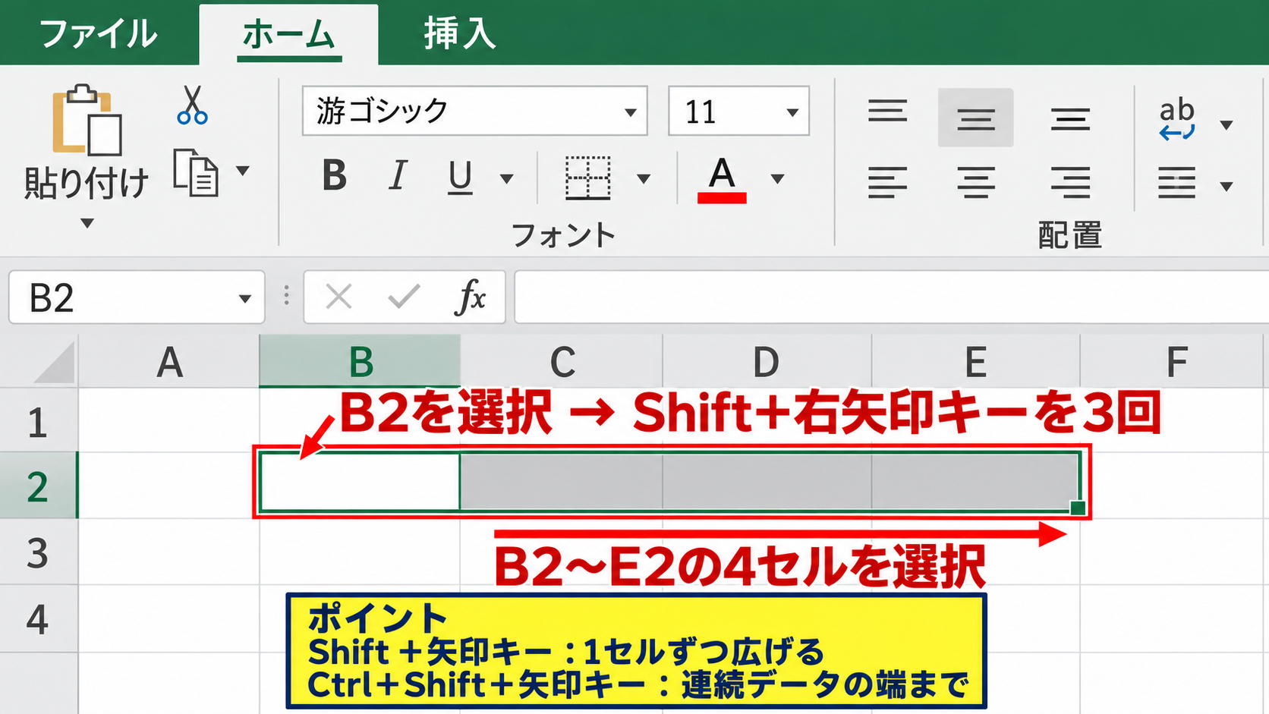Image resolution: width=1269 pixels, height=714 pixels.
Task: Click the Wrap Text icon
Action: point(1177,119)
